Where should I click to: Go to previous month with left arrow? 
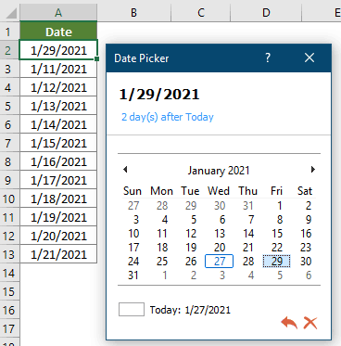tap(125, 170)
